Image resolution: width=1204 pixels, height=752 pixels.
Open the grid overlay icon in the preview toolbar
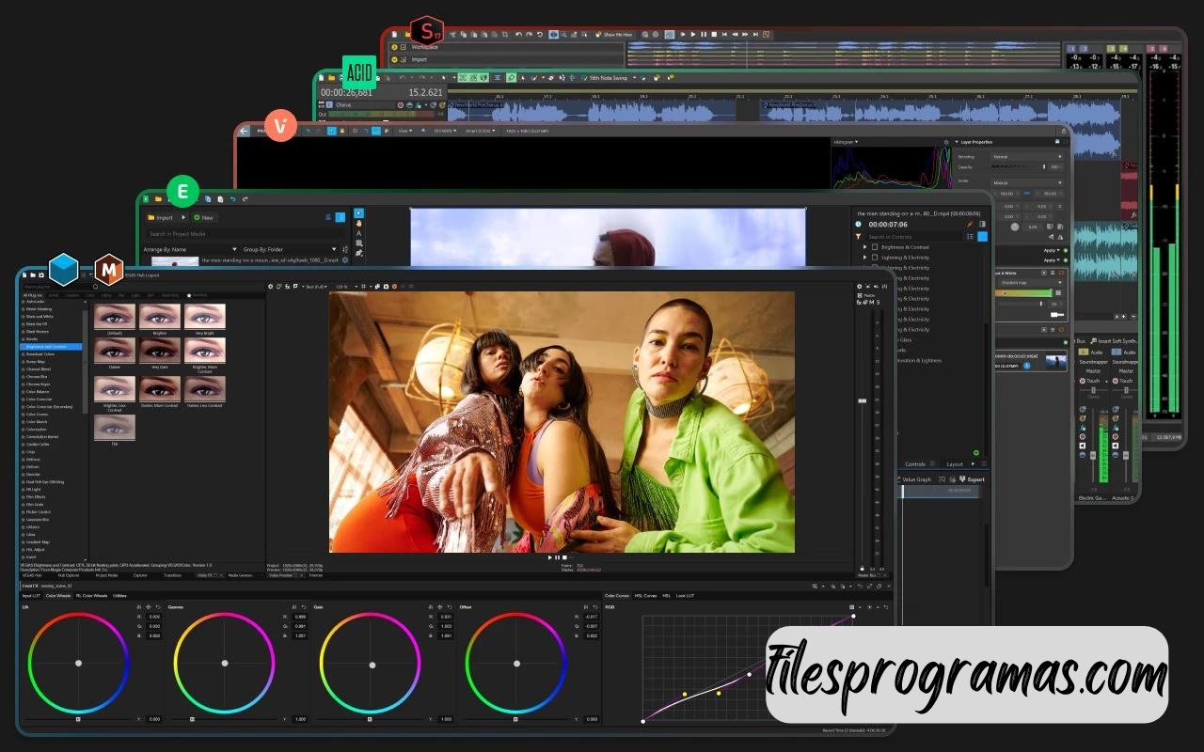pos(363,287)
